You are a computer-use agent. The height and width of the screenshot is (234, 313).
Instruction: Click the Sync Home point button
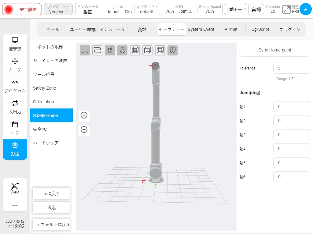[x=275, y=50]
